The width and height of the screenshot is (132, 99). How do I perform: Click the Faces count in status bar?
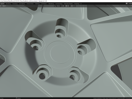(121, 98)
